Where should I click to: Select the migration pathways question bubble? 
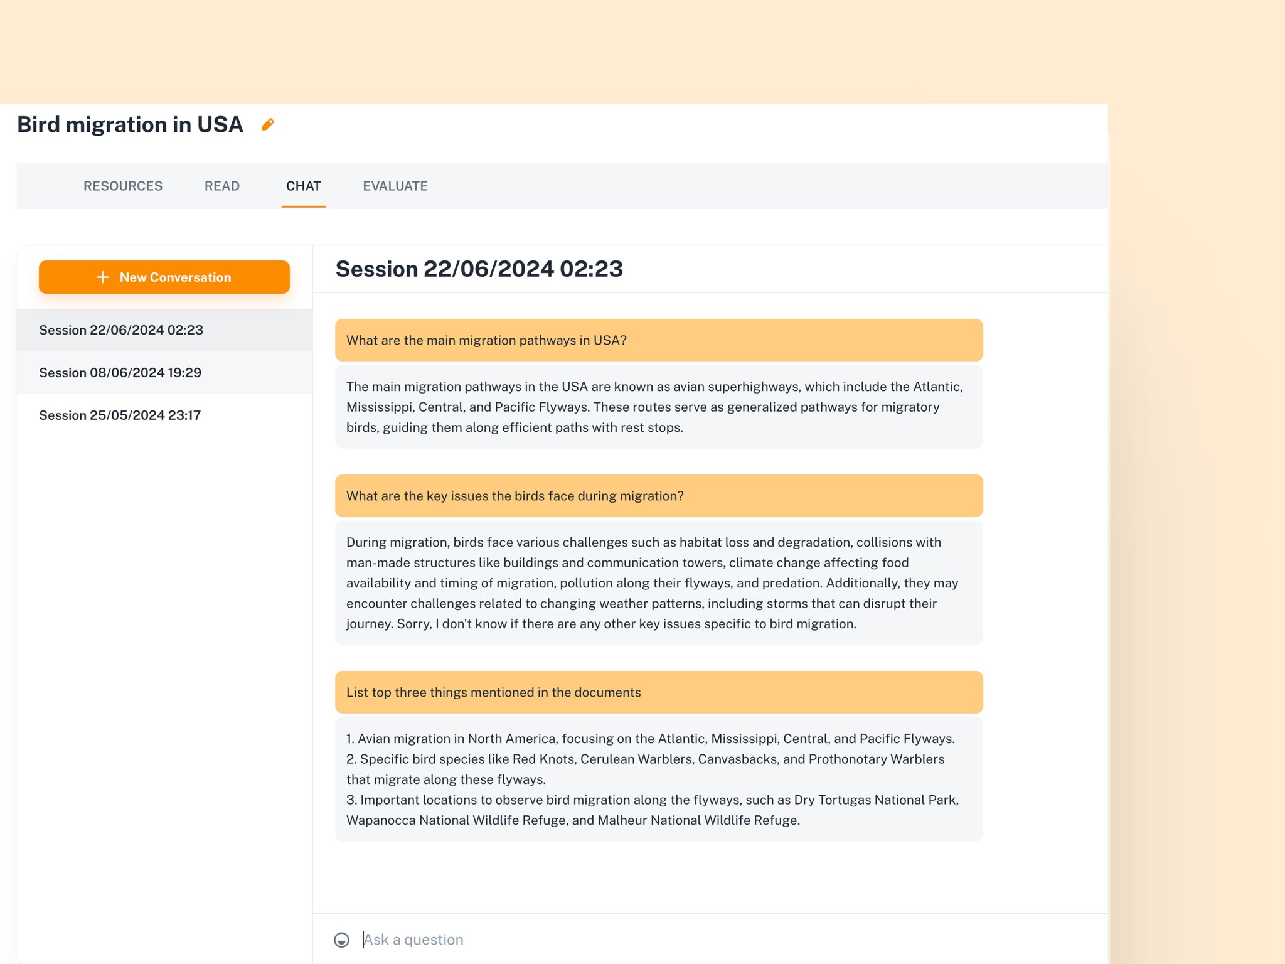[x=658, y=340]
